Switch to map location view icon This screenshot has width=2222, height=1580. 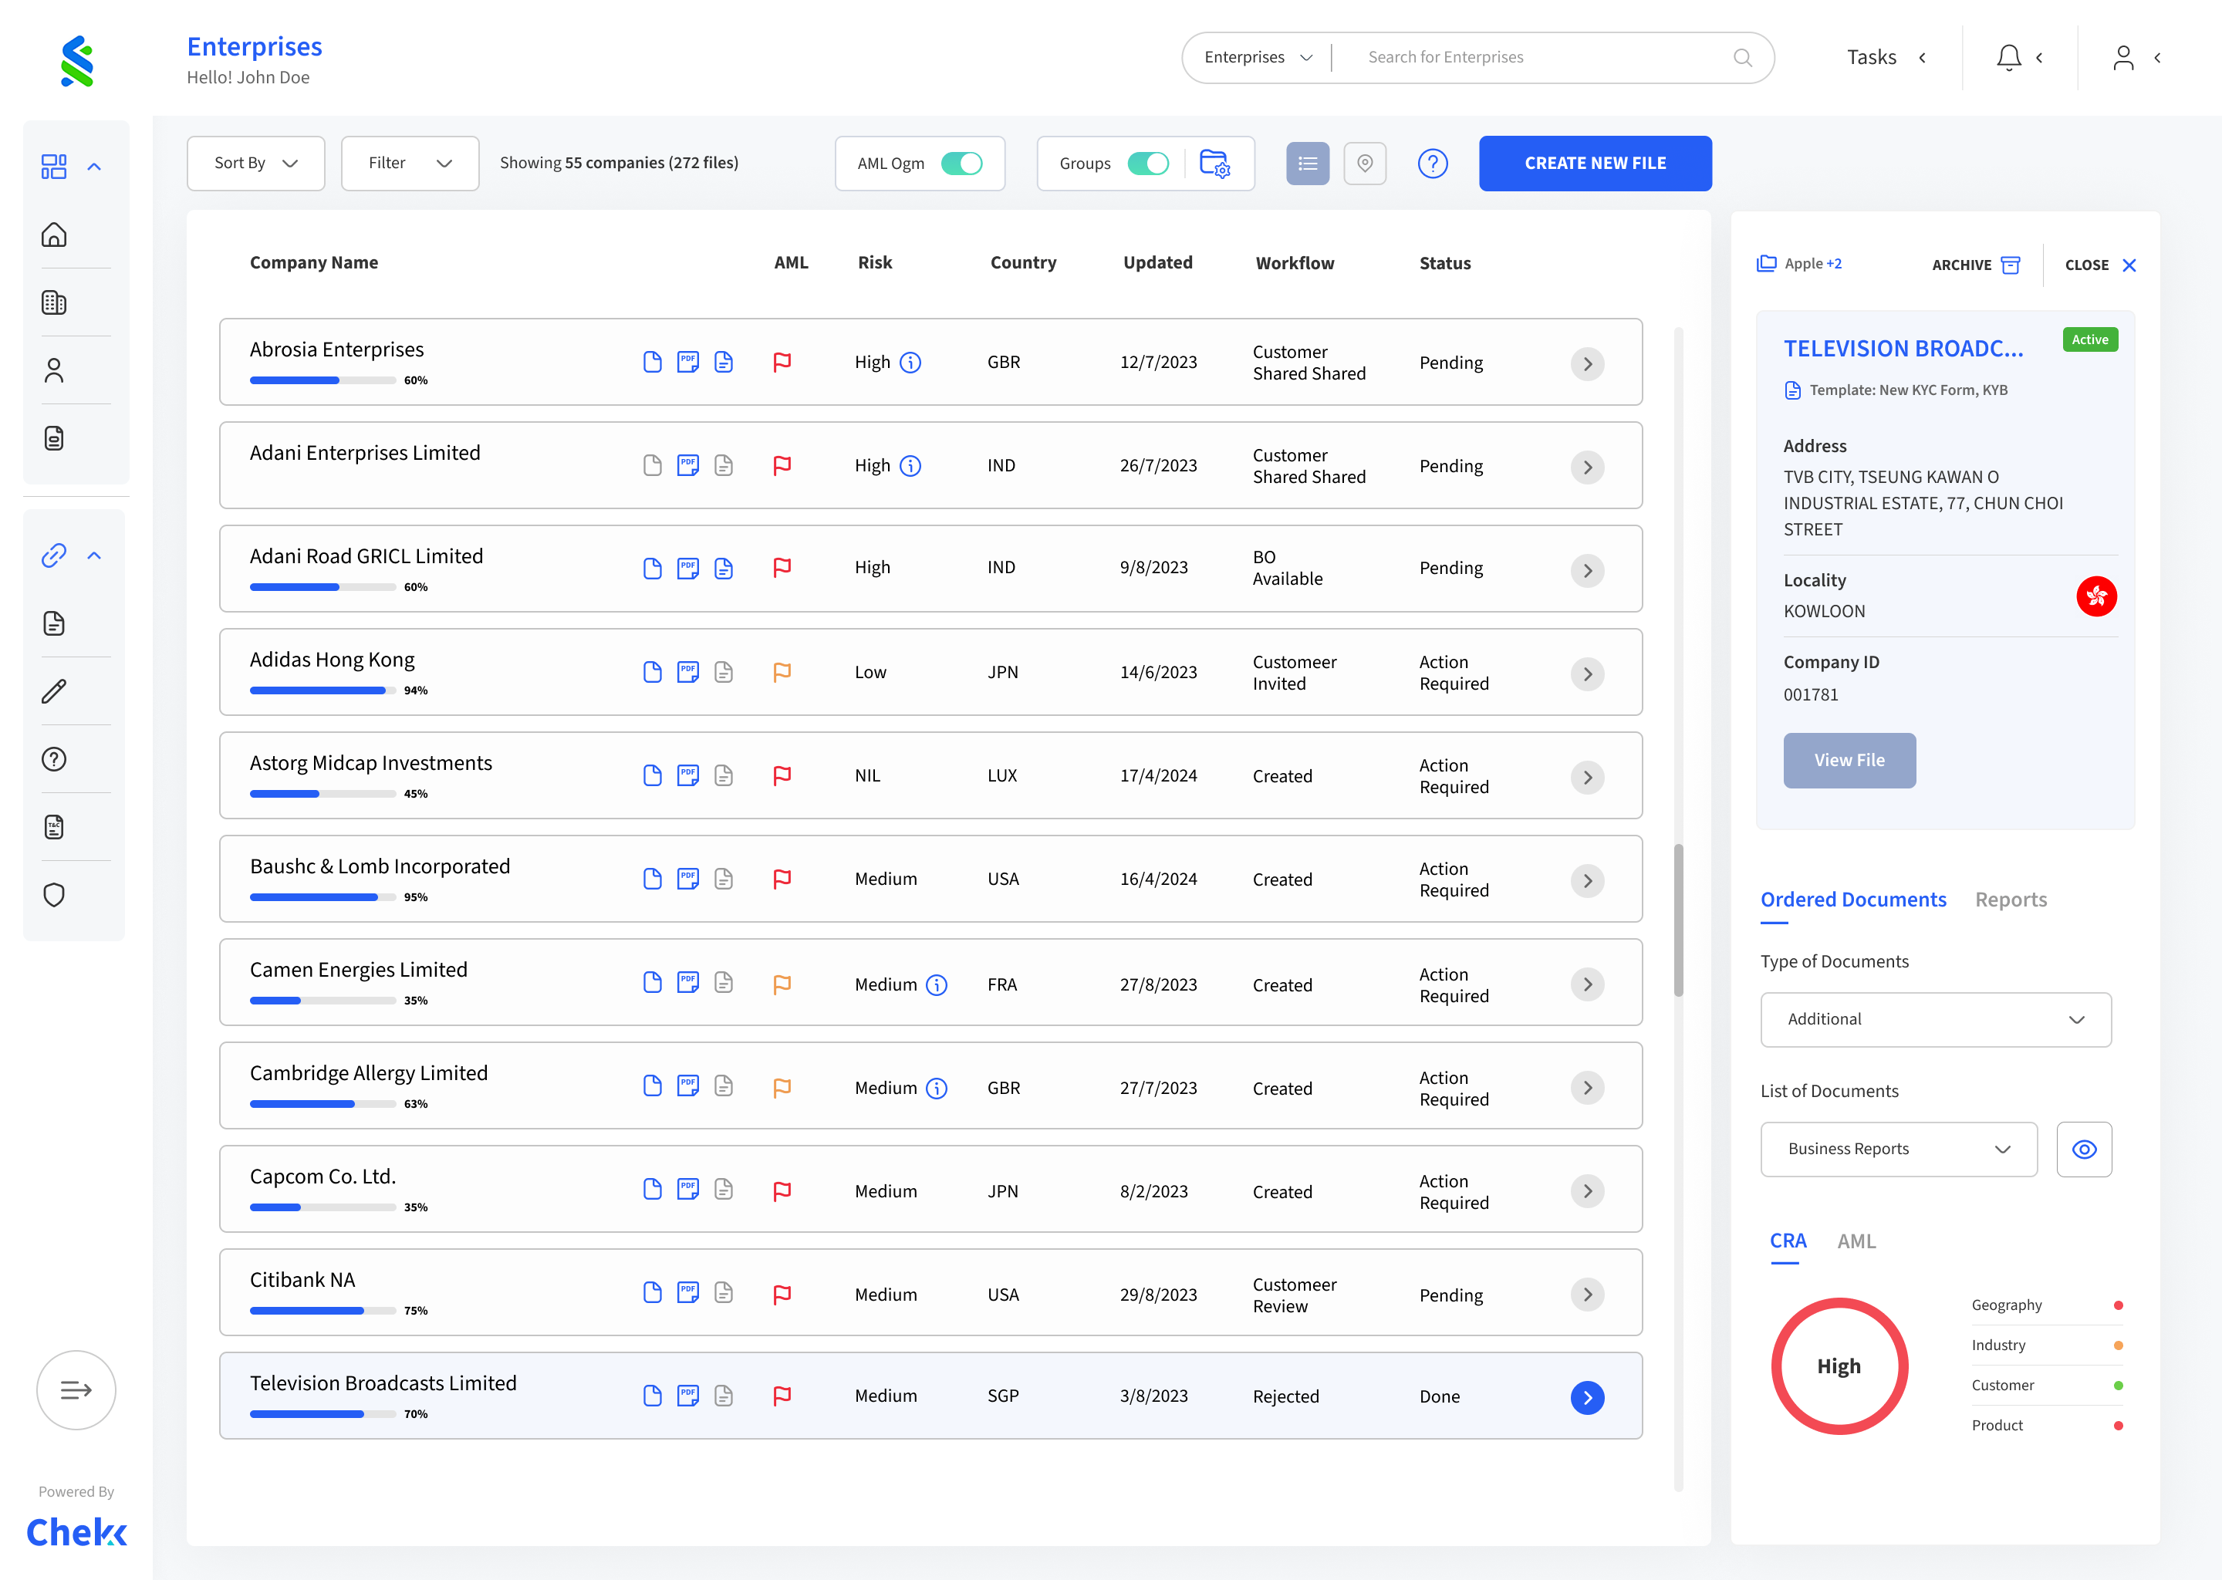click(x=1365, y=164)
